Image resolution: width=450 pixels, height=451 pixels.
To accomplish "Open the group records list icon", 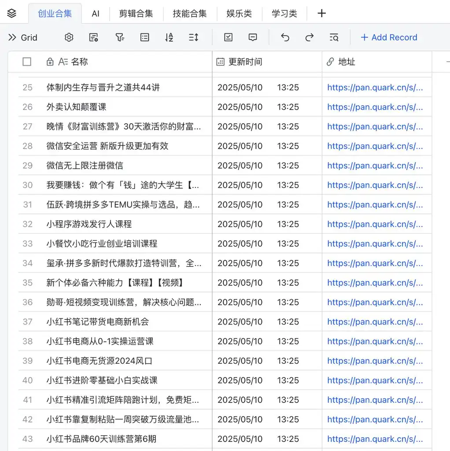I will point(144,37).
